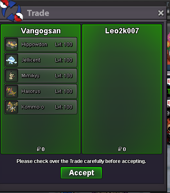Click the Jellicent sprite icon
This screenshot has height=193, width=170.
11,60
